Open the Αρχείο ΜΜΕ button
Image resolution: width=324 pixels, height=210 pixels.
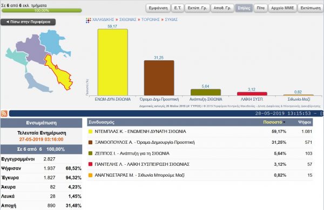point(282,8)
